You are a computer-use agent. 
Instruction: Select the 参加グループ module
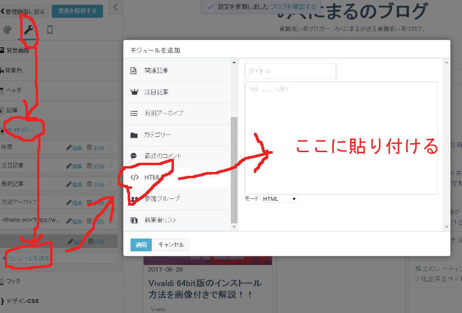point(177,199)
